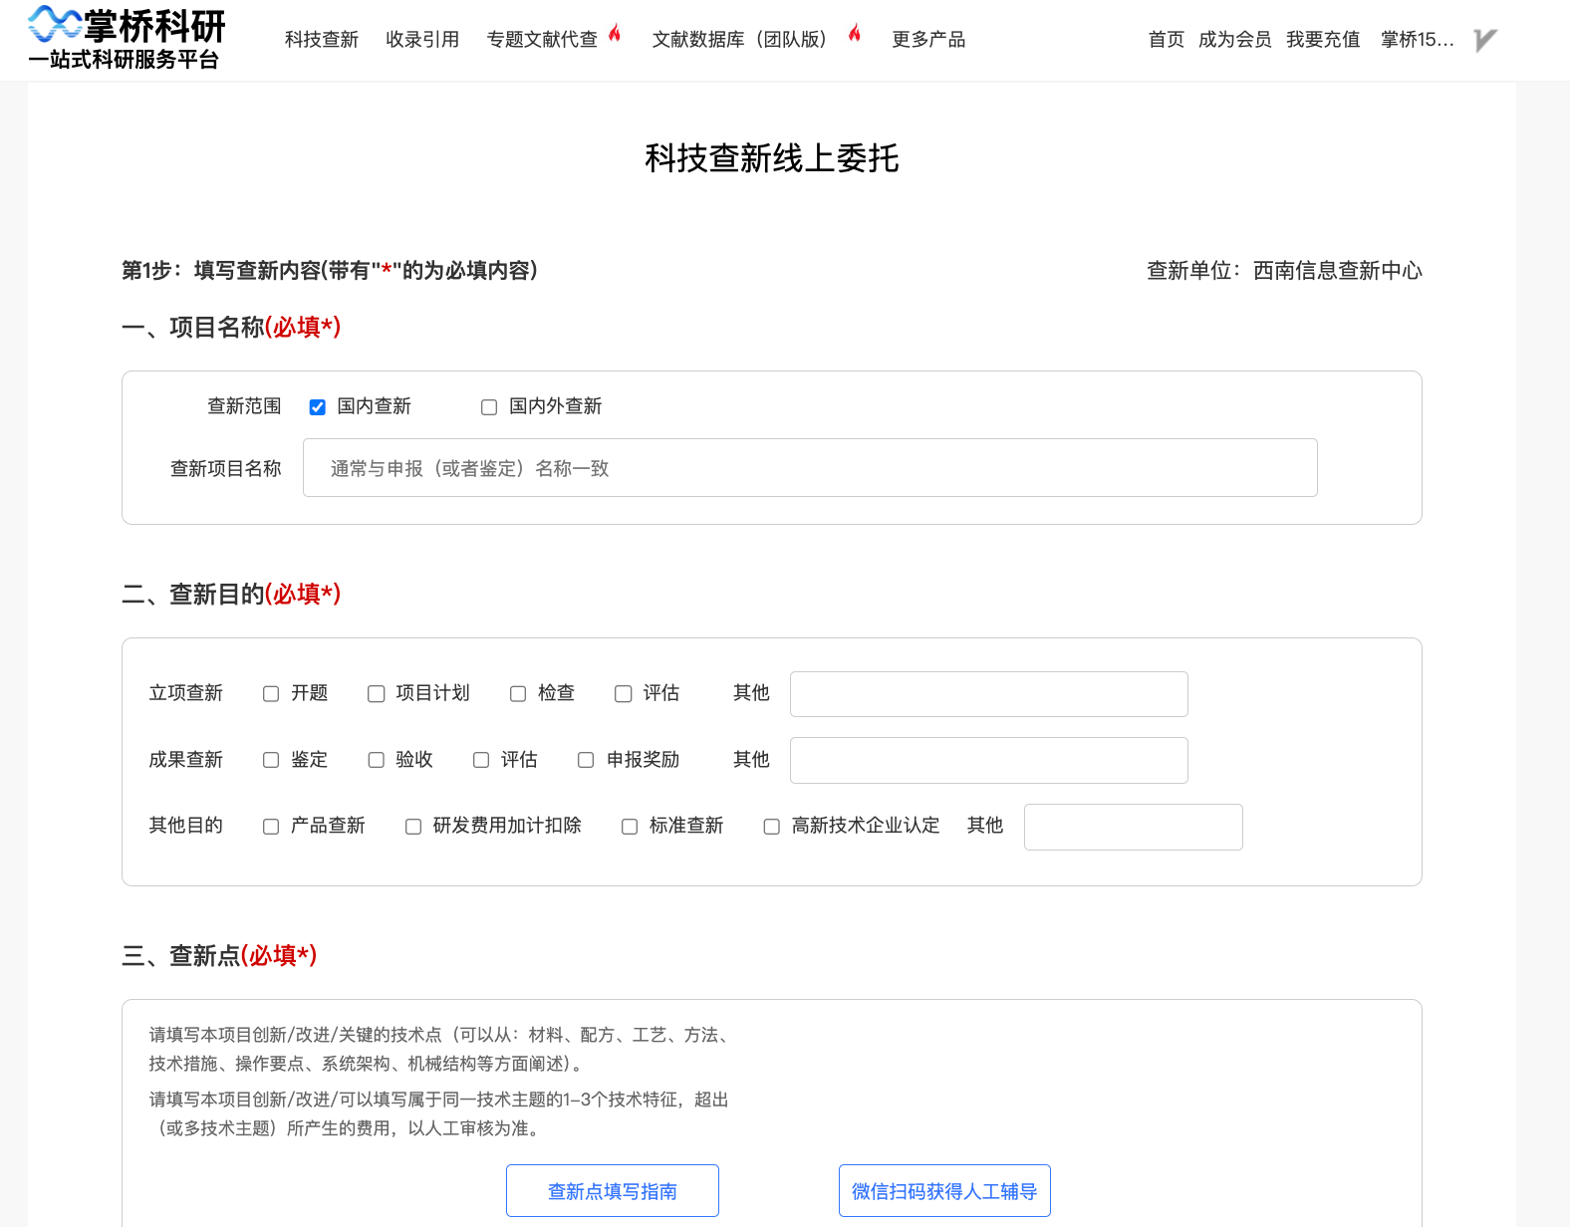
Task: Check the 项目计划 checkbox
Action: pos(377,694)
